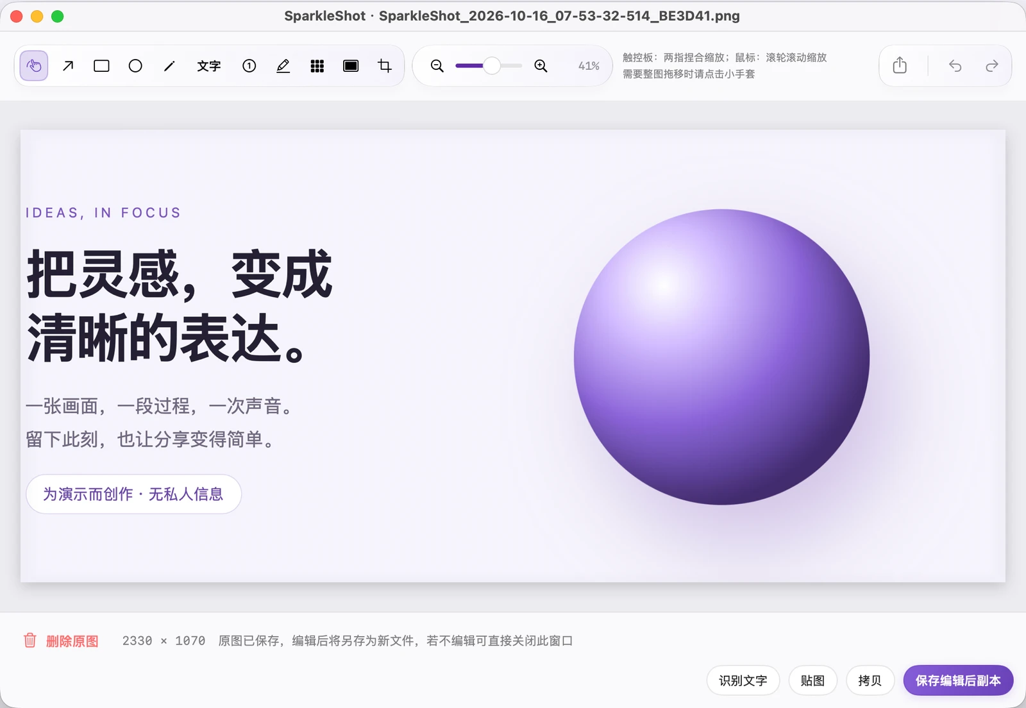This screenshot has height=708, width=1026.
Task: Click the red trash bin icon
Action: 30,640
